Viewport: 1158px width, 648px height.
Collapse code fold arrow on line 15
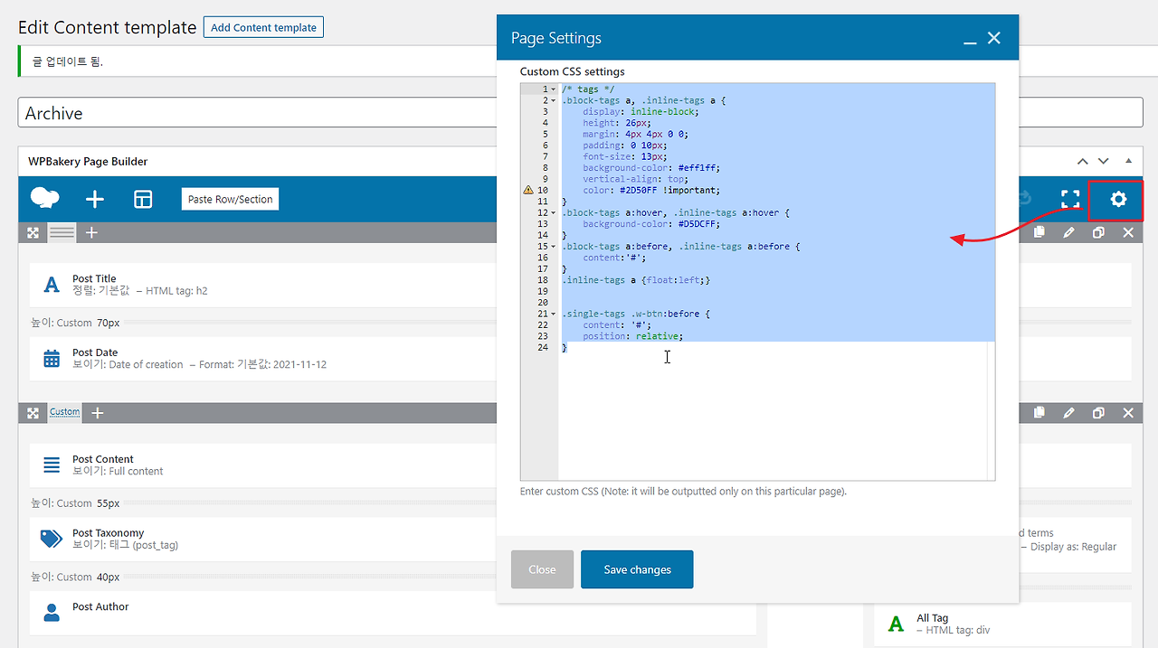tap(554, 247)
